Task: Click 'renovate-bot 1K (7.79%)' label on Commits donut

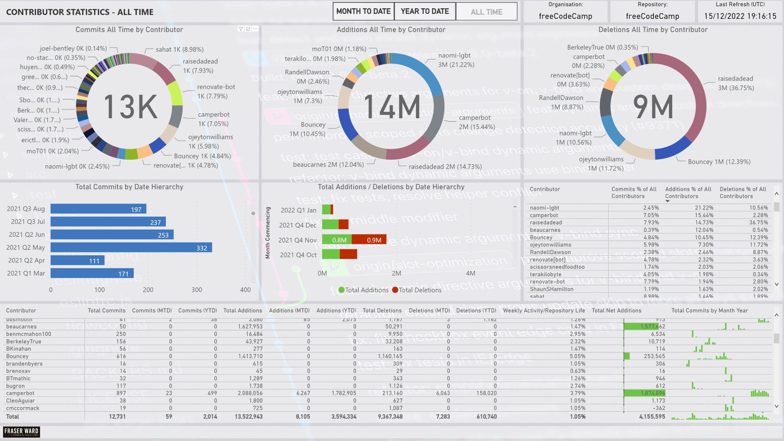Action: pyautogui.click(x=216, y=92)
